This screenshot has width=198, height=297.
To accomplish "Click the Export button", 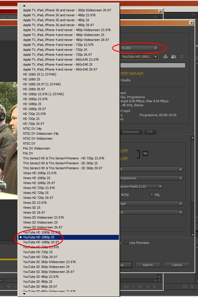I will pyautogui.click(x=148, y=265).
